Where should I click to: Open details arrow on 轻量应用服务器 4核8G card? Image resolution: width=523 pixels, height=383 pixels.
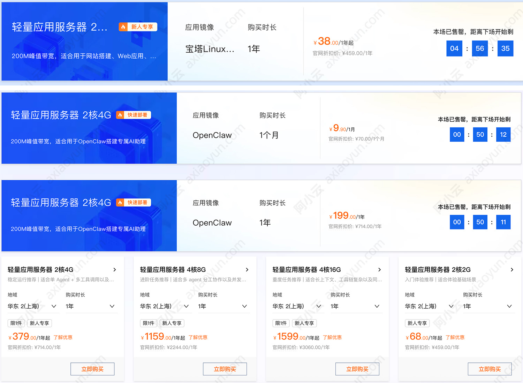pos(247,270)
